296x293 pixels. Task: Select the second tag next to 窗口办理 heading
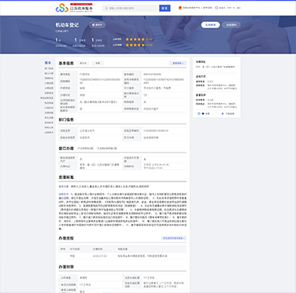coord(107,148)
